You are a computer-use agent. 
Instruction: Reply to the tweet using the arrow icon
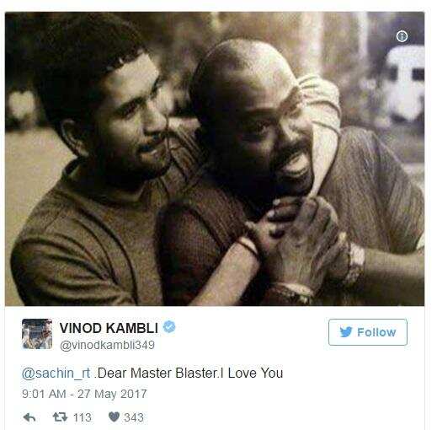29,417
